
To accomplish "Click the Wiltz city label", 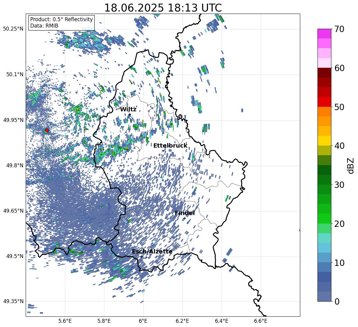I will 128,110.
